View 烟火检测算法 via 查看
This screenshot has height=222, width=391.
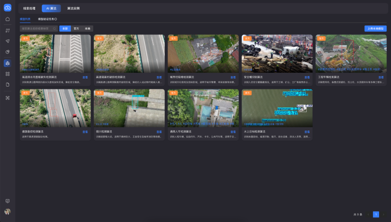point(159,132)
